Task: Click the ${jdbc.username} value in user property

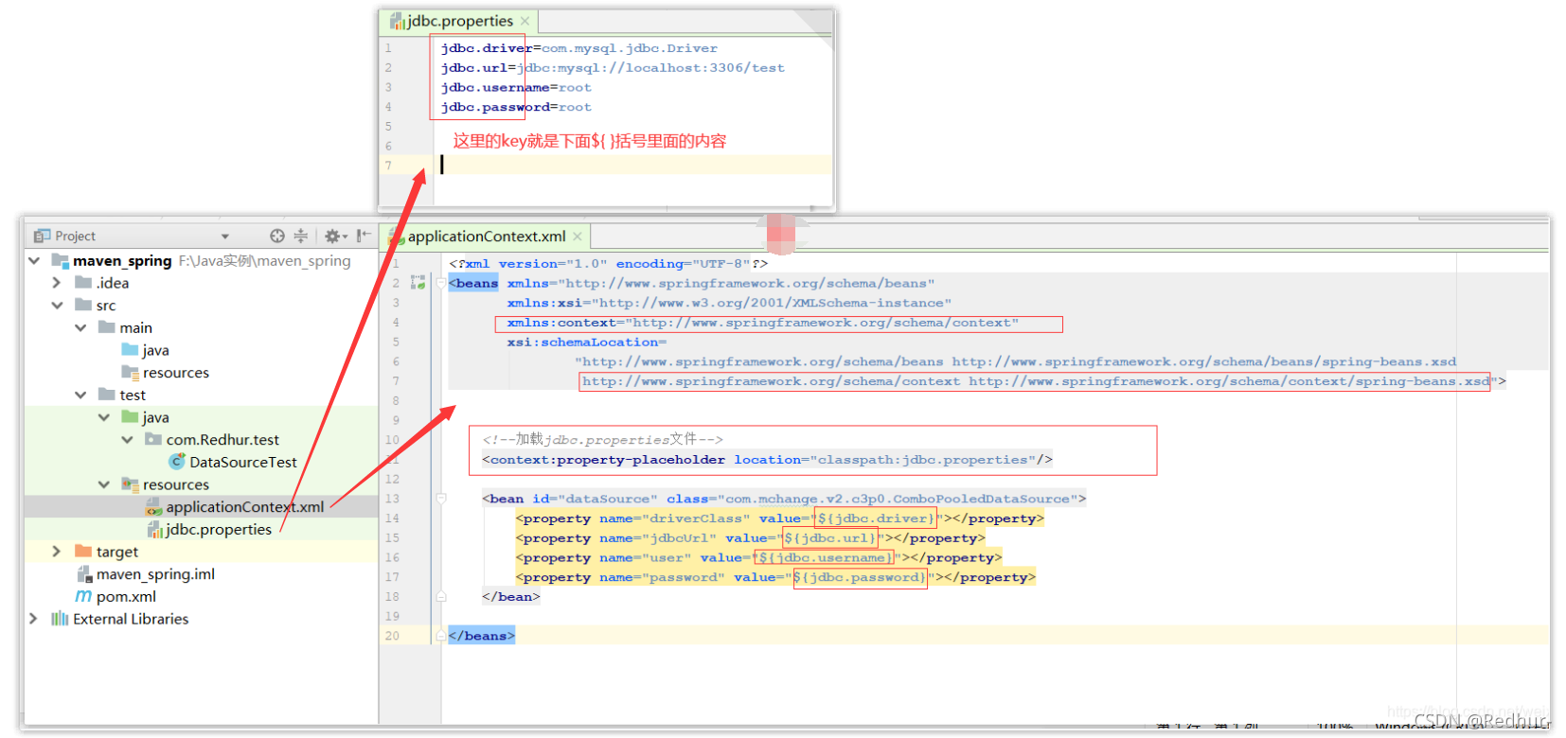Action: click(x=826, y=558)
